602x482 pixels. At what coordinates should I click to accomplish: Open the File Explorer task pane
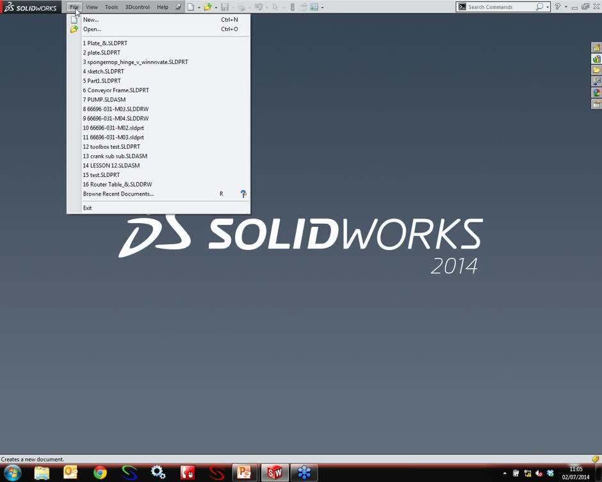click(596, 70)
